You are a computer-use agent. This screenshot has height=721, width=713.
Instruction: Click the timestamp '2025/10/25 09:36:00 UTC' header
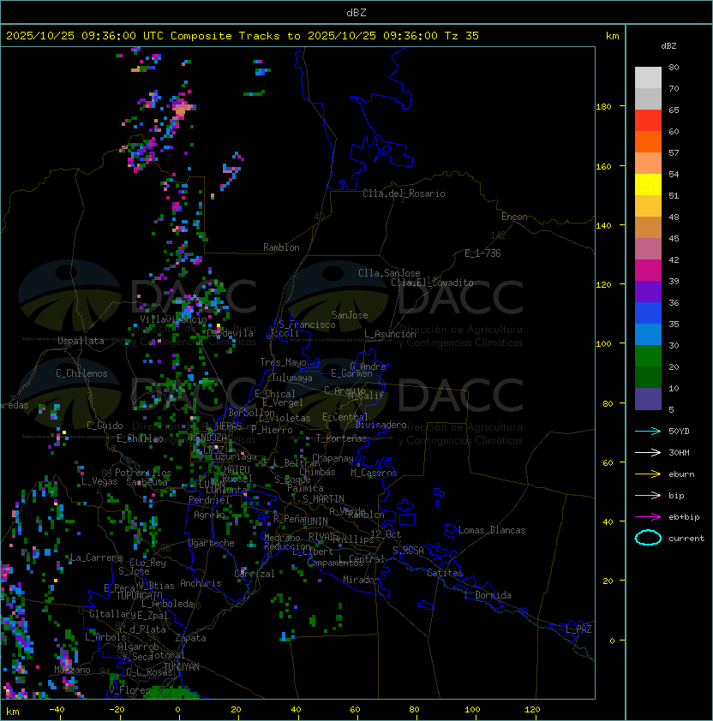[84, 36]
